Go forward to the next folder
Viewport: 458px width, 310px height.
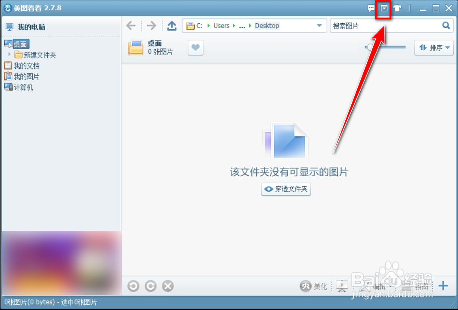click(152, 26)
